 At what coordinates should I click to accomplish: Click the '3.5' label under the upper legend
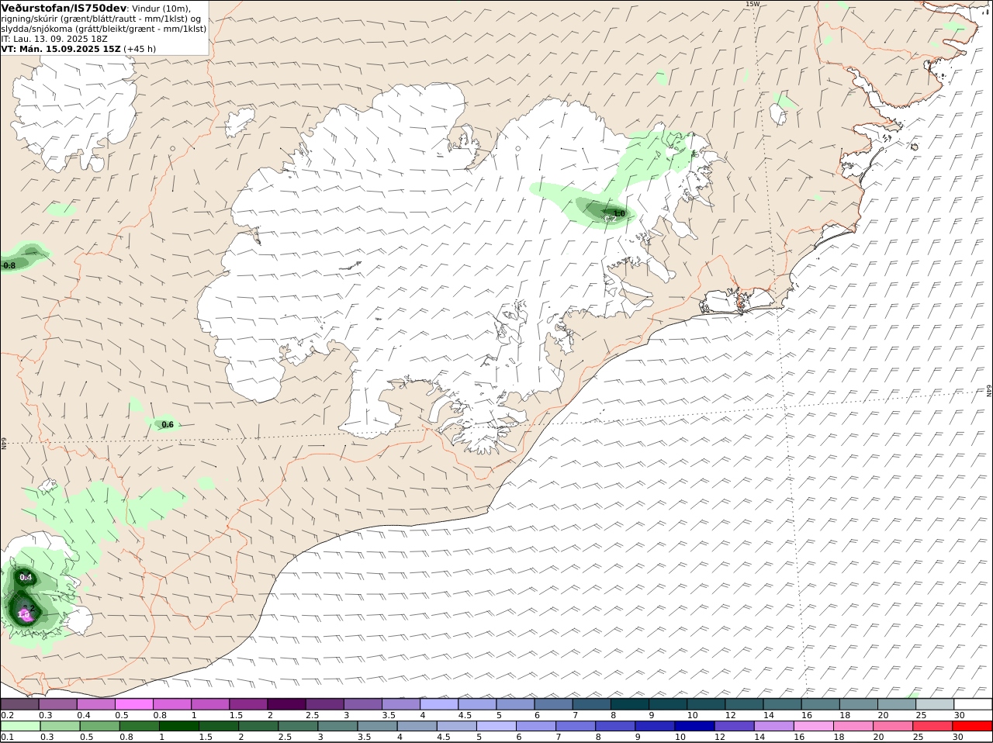(x=389, y=715)
